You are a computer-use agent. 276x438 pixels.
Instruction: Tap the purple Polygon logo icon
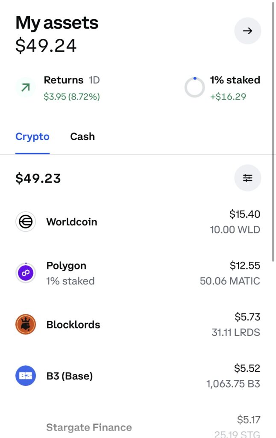tap(25, 273)
